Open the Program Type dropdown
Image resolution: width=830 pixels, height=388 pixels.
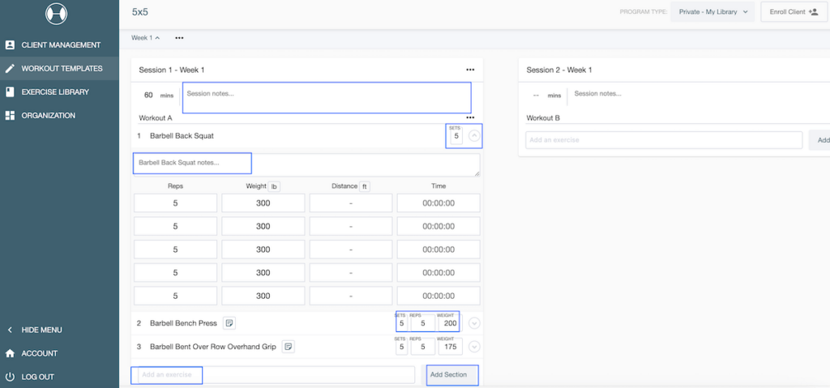[x=712, y=12]
